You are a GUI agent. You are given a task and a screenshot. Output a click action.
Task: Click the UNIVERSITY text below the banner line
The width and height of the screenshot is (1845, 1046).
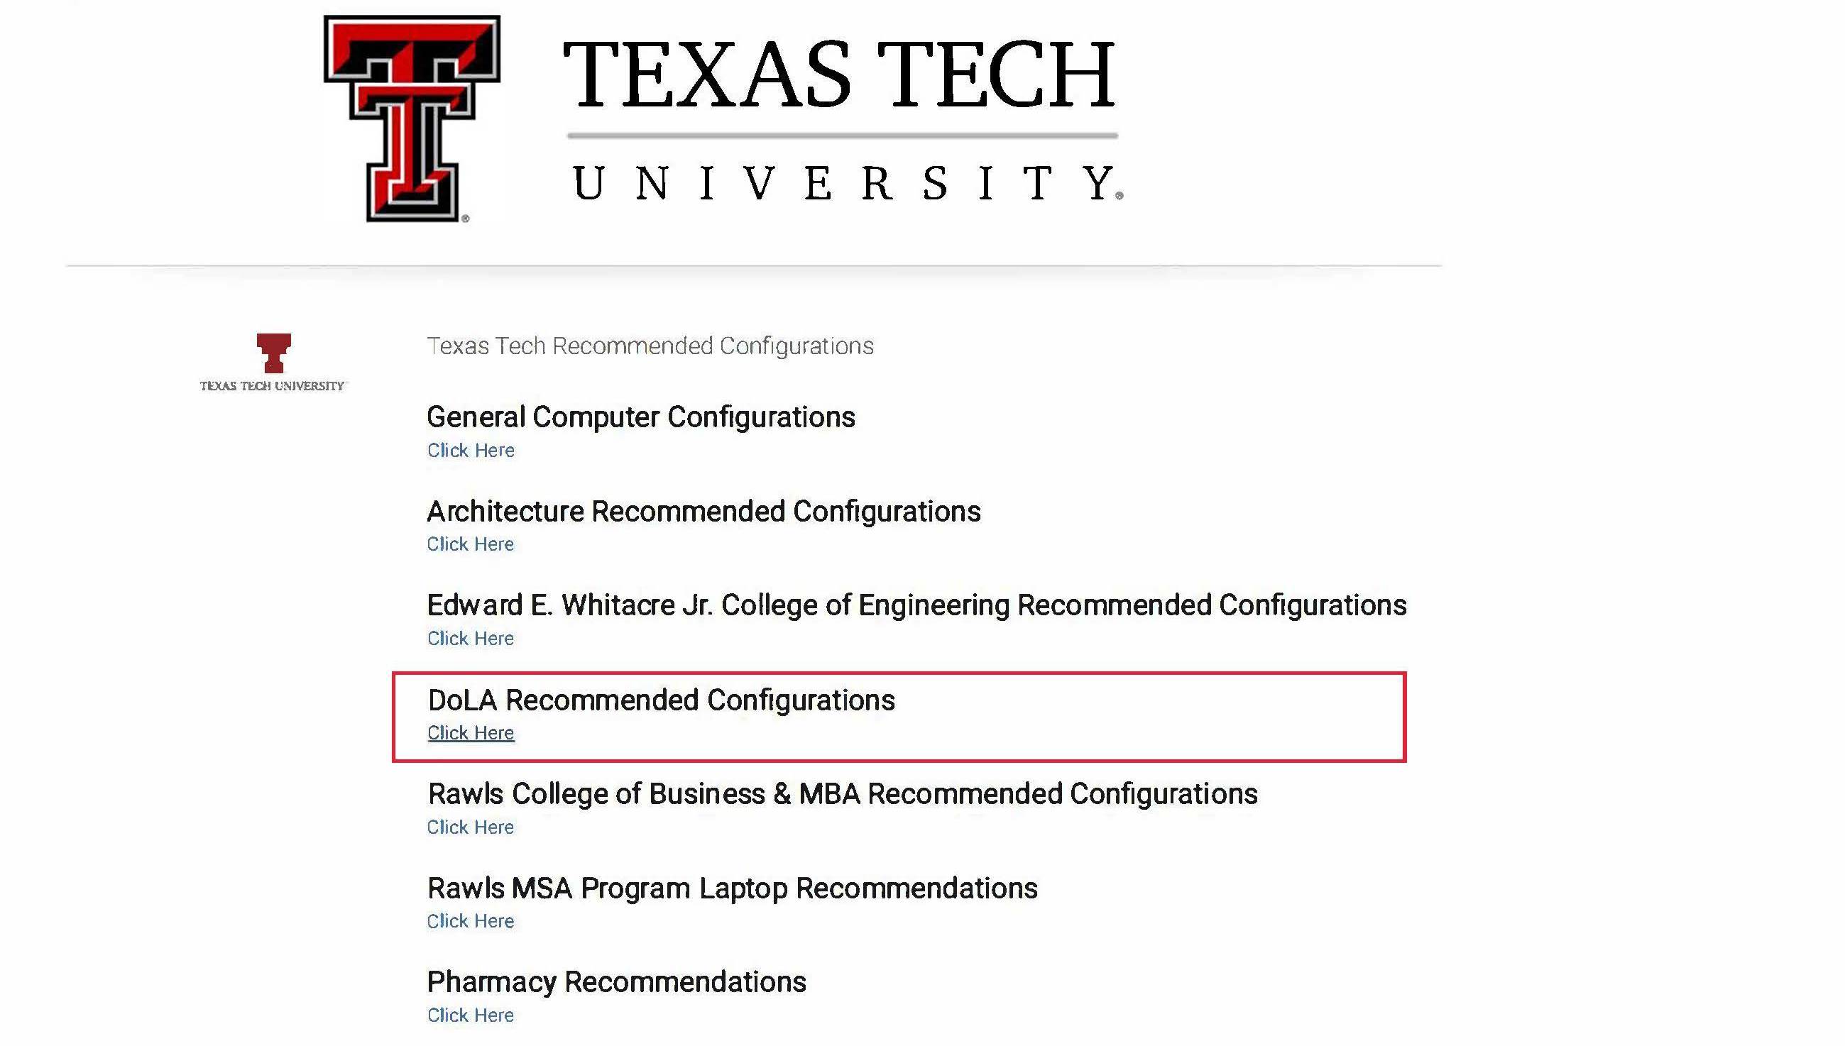click(x=848, y=183)
